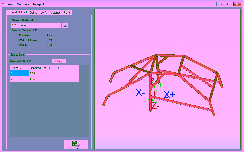Click the Die cell for bend 1
The width and height of the screenshot is (244, 152).
coord(67,73)
